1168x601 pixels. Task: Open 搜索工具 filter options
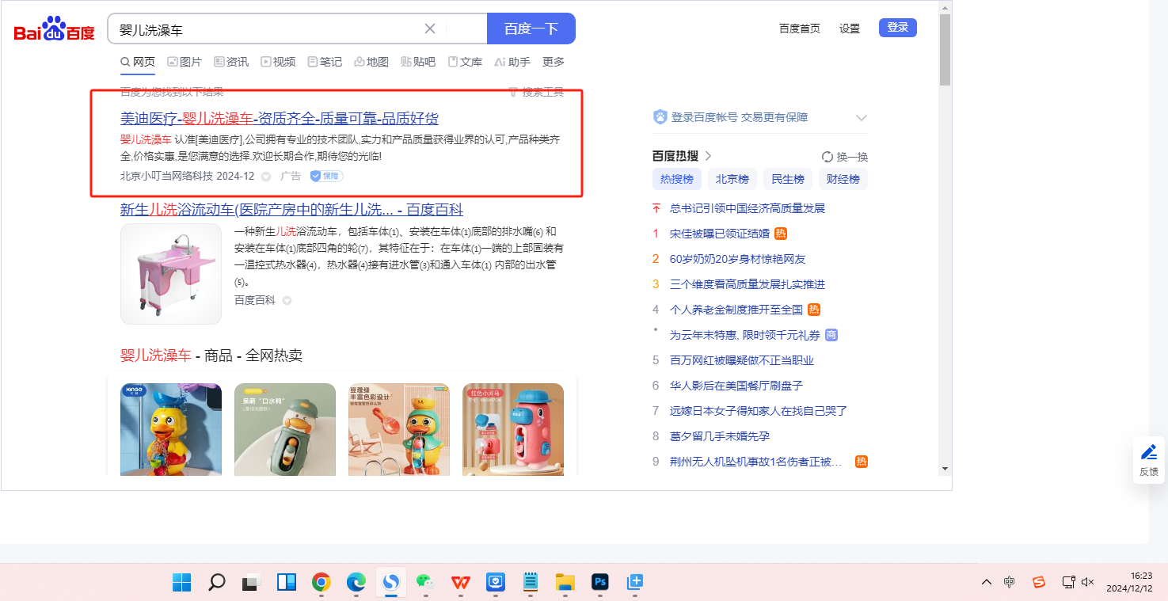tap(536, 92)
